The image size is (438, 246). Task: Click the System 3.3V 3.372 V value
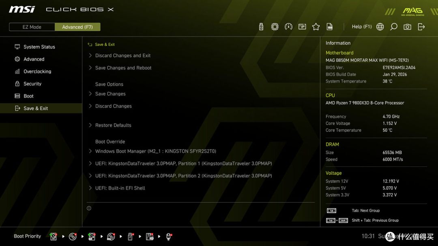click(390, 195)
